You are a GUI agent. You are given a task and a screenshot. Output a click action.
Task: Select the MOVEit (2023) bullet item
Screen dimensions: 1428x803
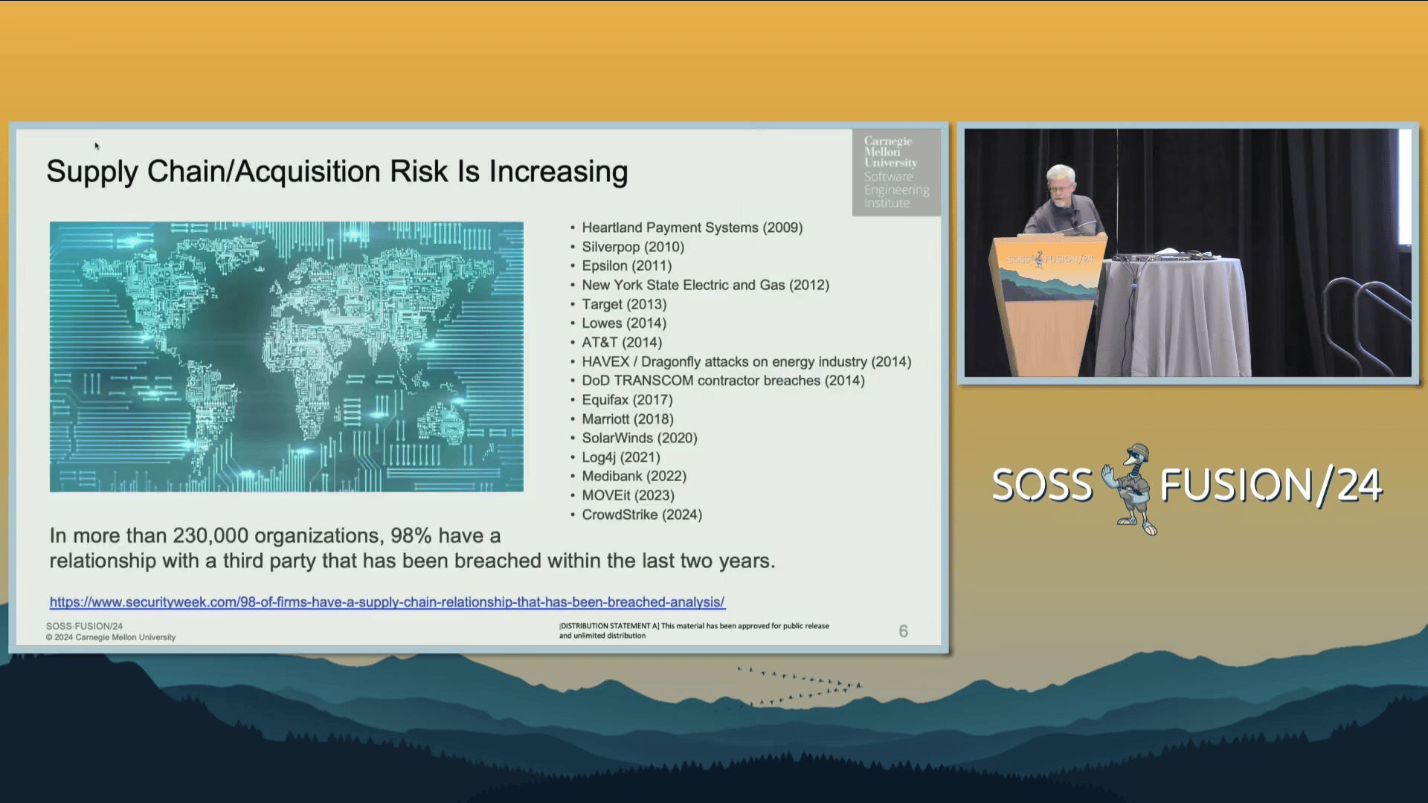[x=628, y=495]
